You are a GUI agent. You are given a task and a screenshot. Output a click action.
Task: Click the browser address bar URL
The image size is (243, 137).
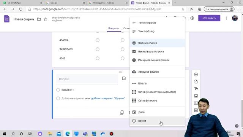97,9
